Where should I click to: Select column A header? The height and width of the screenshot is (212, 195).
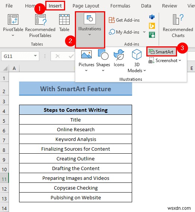point(14,68)
